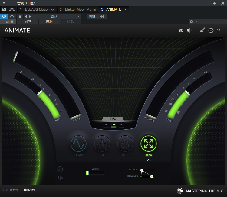The width and height of the screenshot is (227, 197).
Task: Go to previous preset arrow at bottom
Action: click(x=4, y=190)
